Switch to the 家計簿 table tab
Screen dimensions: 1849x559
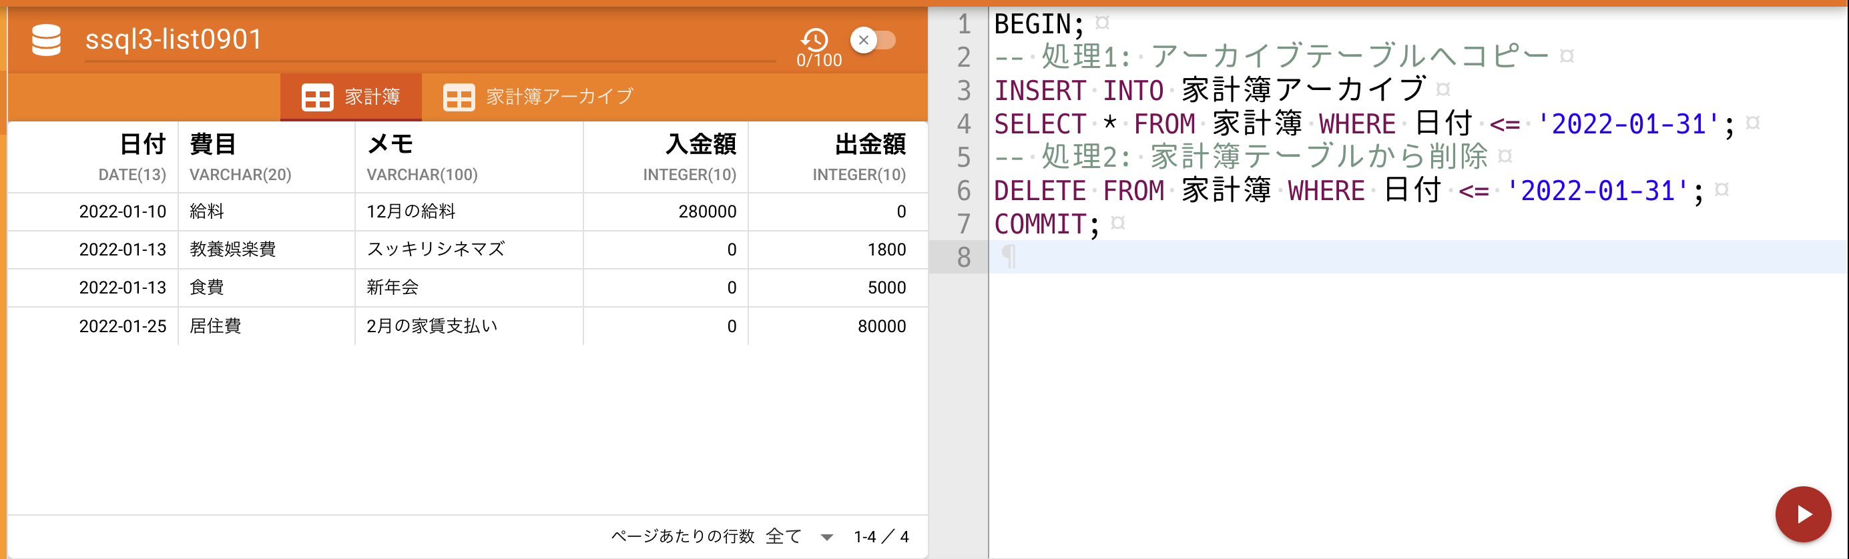point(351,97)
